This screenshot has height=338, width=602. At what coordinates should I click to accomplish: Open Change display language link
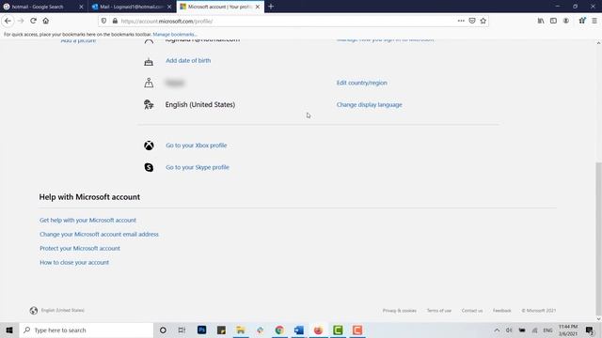pos(370,104)
